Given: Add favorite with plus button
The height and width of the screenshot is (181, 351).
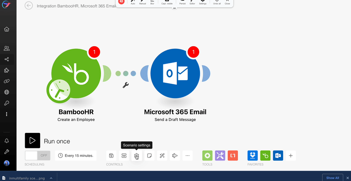Looking at the screenshot, I should [x=291, y=156].
